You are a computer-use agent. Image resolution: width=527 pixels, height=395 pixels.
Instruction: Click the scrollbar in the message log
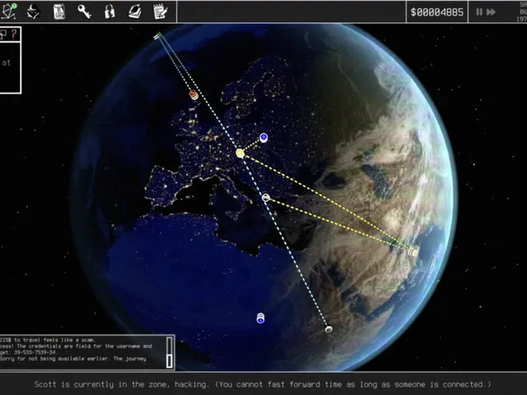[170, 352]
